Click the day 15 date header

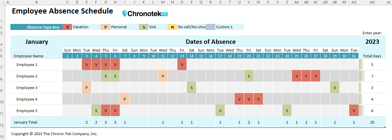[201, 56]
